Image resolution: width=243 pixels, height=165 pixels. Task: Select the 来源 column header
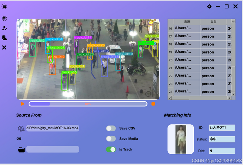pyautogui.click(x=187, y=22)
